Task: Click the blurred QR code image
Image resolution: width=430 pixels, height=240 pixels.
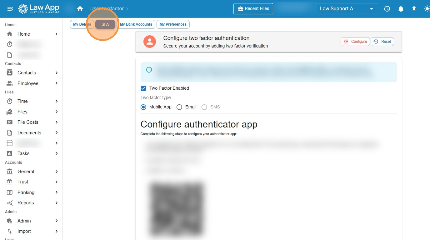Action: [177, 209]
